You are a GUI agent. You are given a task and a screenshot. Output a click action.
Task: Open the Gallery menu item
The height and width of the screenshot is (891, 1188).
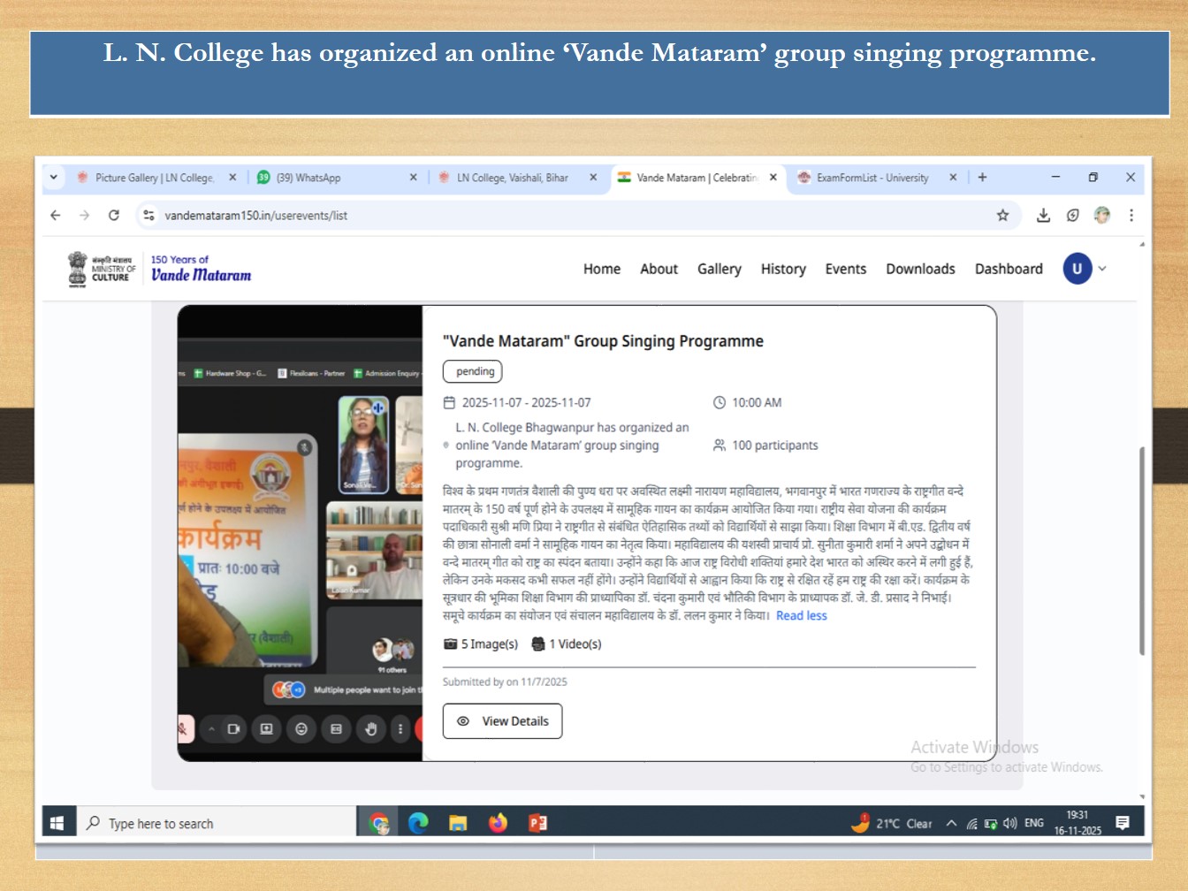pyautogui.click(x=719, y=269)
